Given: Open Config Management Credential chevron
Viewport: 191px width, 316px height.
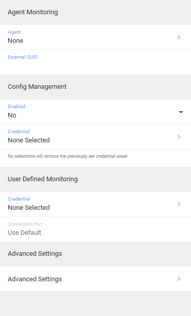Looking at the screenshot, I should [x=179, y=137].
